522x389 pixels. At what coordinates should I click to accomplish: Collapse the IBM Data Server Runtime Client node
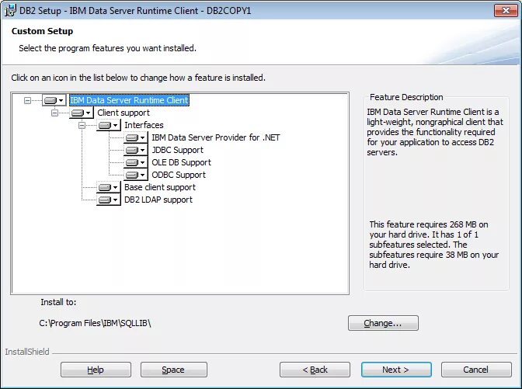27,100
